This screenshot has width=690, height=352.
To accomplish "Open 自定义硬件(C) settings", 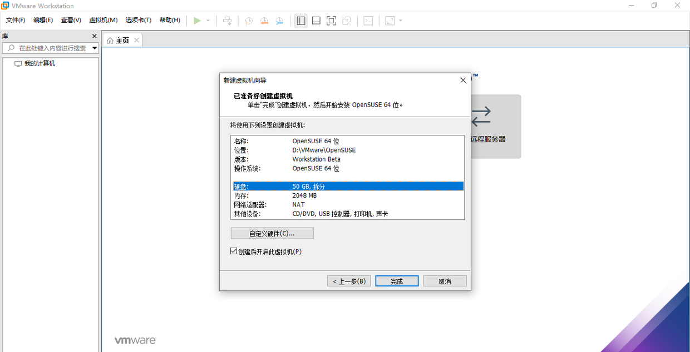I will coord(272,233).
